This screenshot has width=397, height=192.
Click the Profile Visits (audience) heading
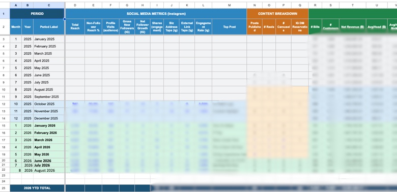click(x=110, y=27)
